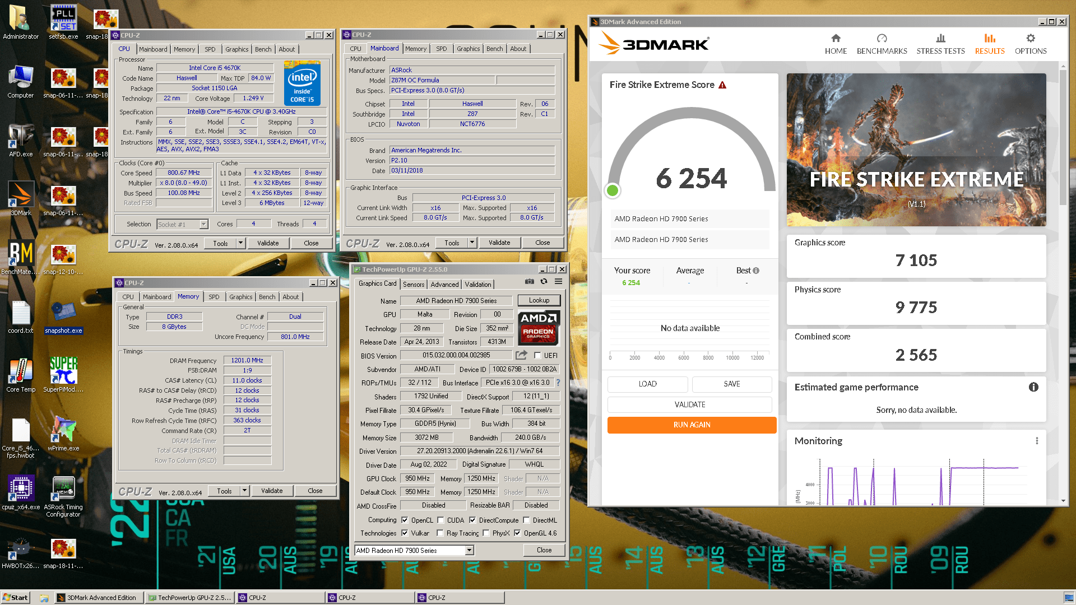Click the Bus Interface question mark icon
This screenshot has width=1076, height=605.
[x=558, y=383]
